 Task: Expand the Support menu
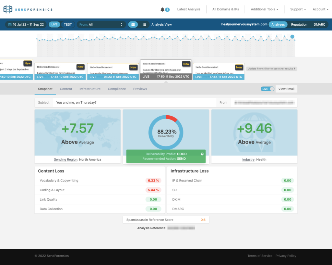298,9
